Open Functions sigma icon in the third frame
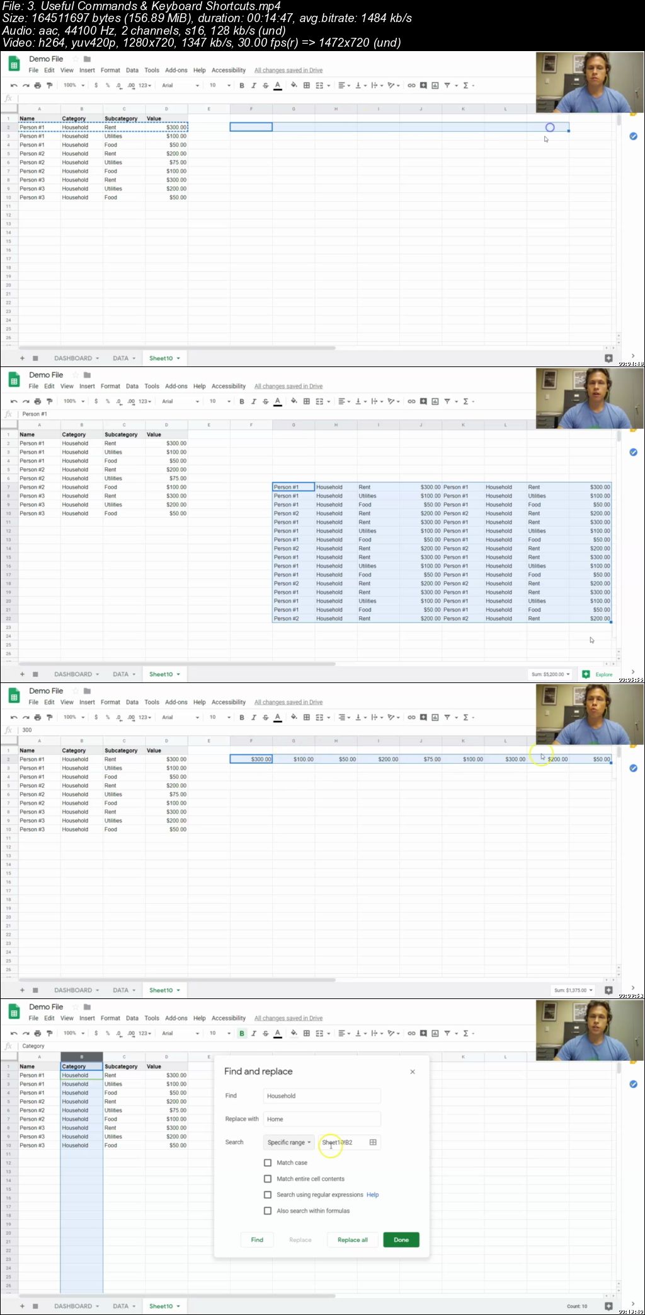The image size is (645, 1315). [465, 718]
